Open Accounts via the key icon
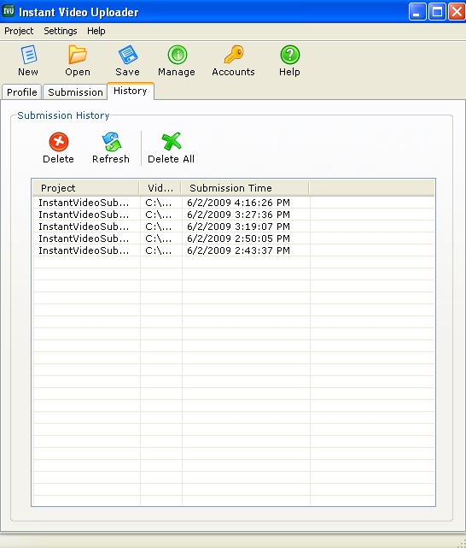Screen dimensions: 466x548 coord(234,55)
